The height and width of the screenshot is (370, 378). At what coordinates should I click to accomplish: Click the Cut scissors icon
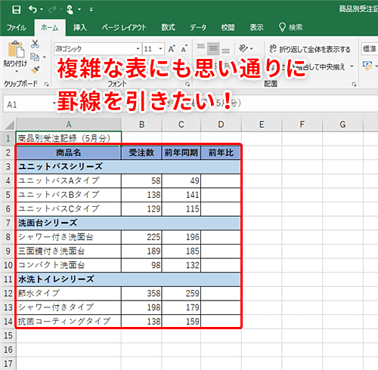coord(35,44)
